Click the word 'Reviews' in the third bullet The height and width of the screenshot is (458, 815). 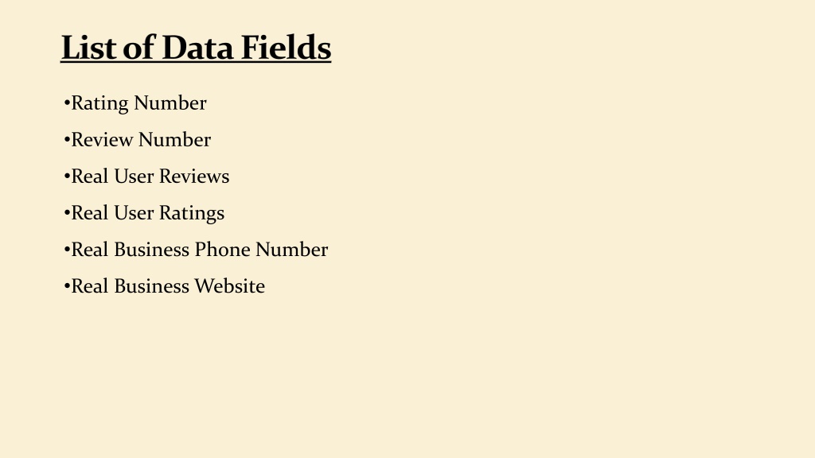194,177
